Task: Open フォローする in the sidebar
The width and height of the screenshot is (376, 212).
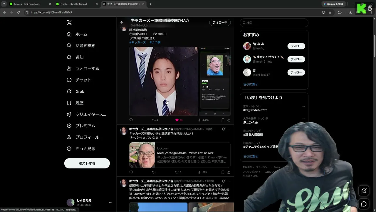Action: click(x=83, y=69)
